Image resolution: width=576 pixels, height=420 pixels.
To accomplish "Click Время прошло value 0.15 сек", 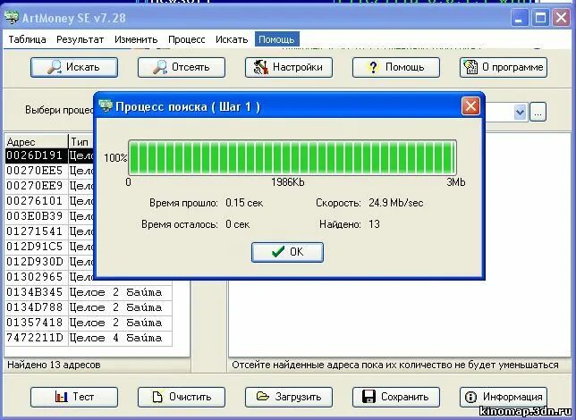I will point(244,203).
